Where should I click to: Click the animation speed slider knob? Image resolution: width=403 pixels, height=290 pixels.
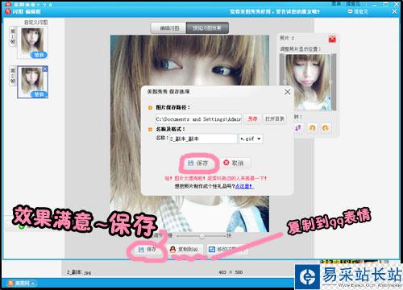201,236
